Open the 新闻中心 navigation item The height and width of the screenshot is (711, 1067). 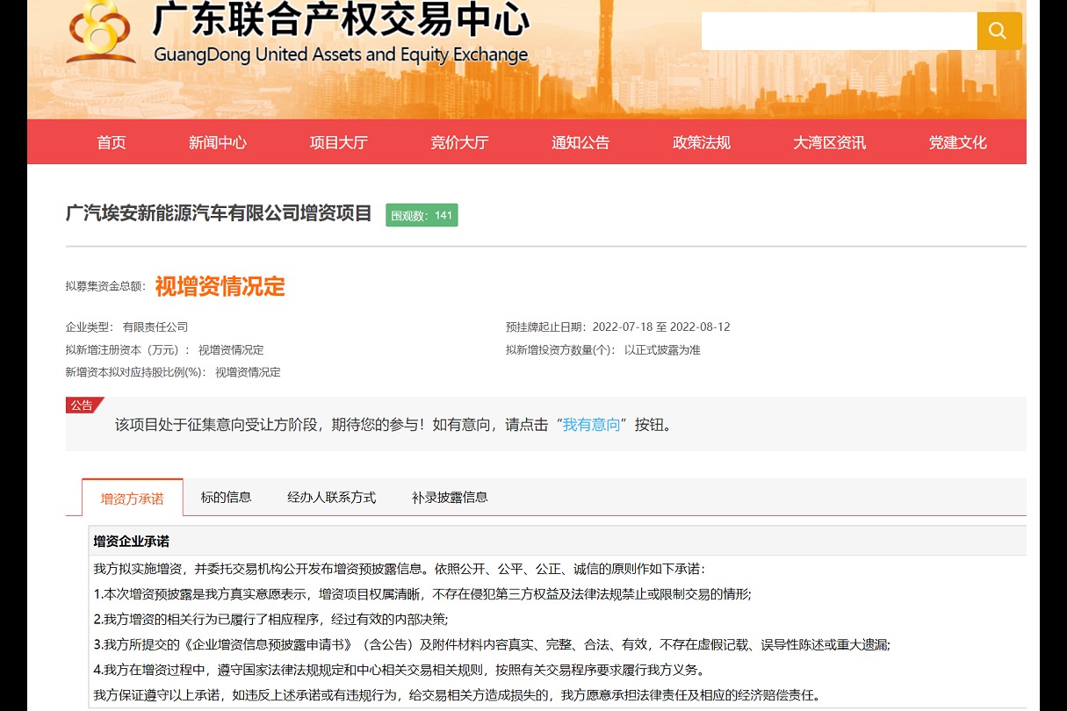[x=217, y=142]
